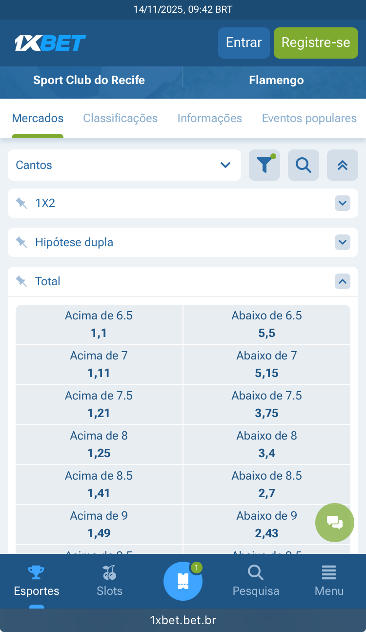The image size is (366, 632).
Task: Pin the Hipótese dupla market
Action: [x=21, y=242]
